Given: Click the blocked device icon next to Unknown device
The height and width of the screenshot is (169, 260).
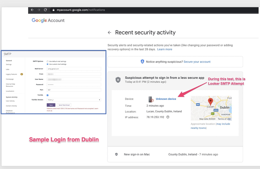Looking at the screenshot, I should pyautogui.click(x=151, y=99).
